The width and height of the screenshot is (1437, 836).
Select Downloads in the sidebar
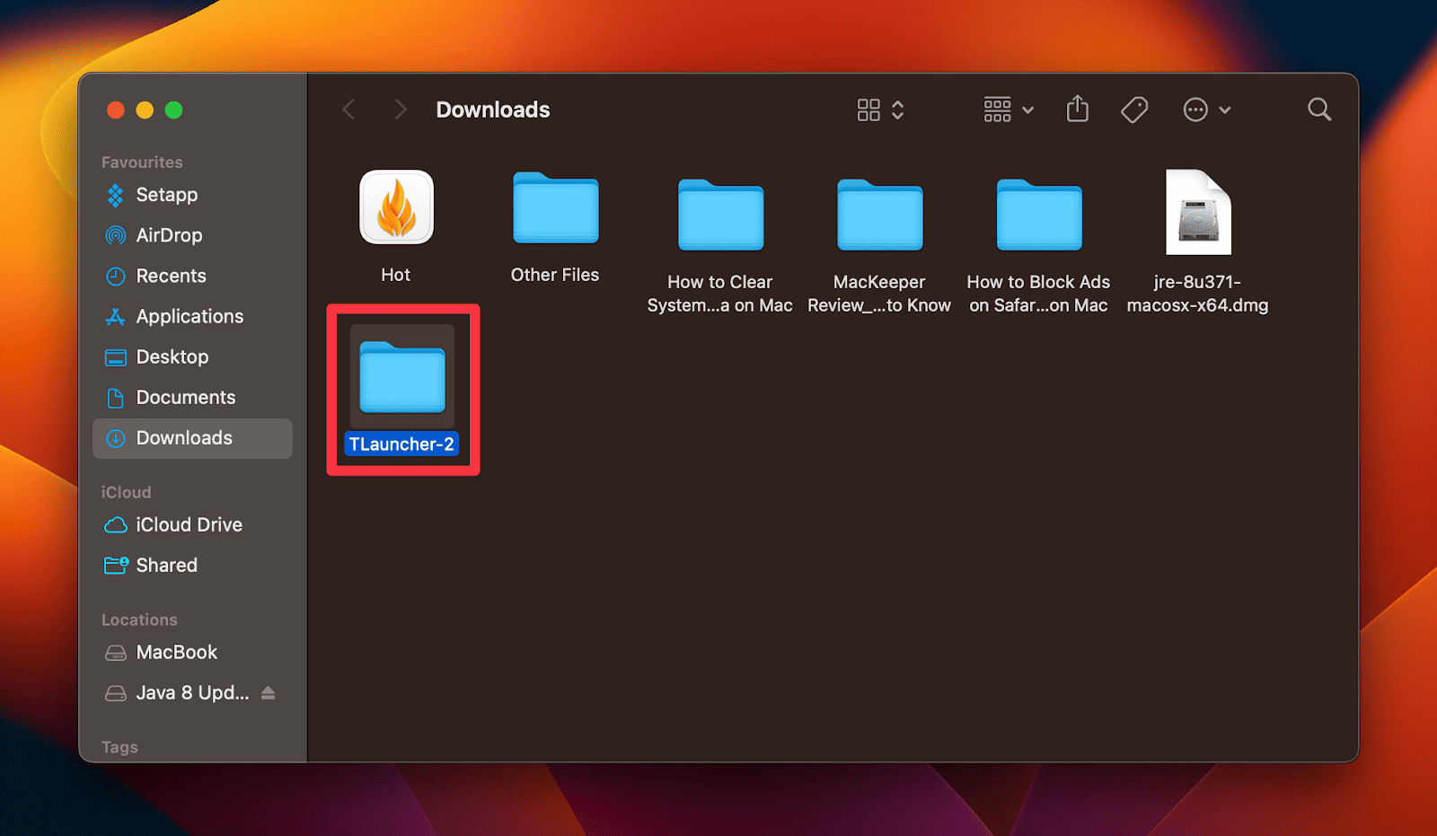(x=192, y=438)
